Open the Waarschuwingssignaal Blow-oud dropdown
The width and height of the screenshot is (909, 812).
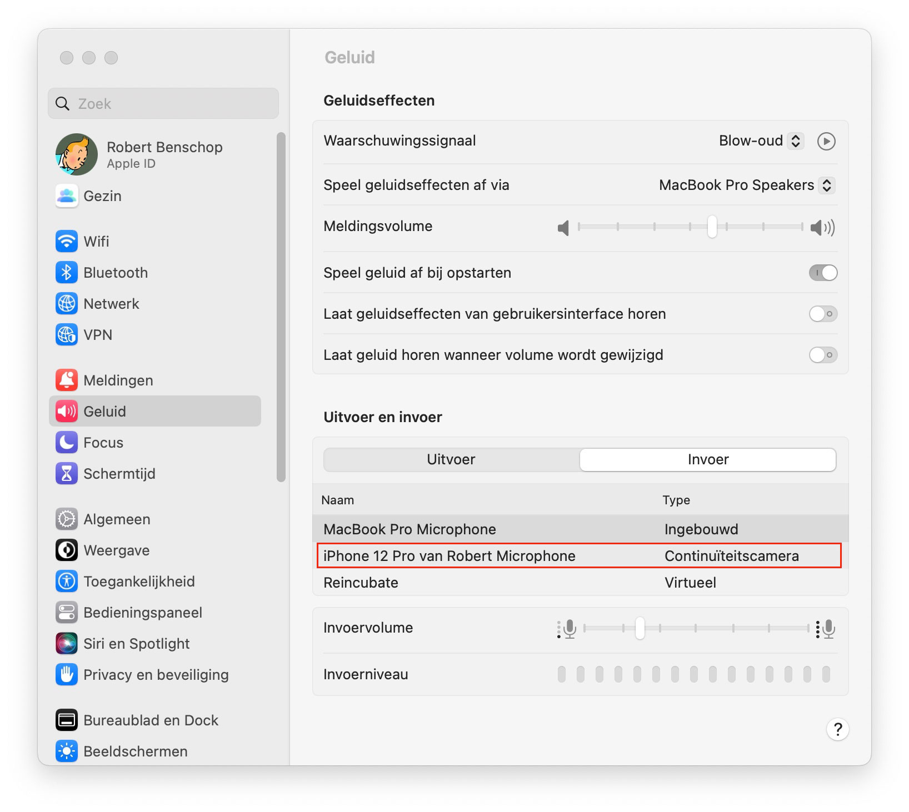point(761,141)
